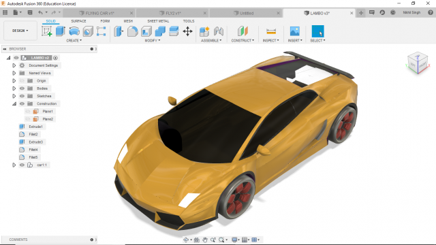The height and width of the screenshot is (245, 436).
Task: Undo the last action
Action: (41, 12)
